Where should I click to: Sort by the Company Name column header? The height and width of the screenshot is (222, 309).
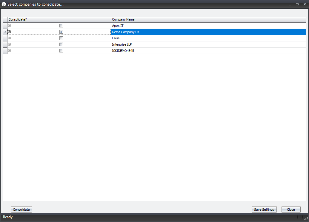pos(208,19)
